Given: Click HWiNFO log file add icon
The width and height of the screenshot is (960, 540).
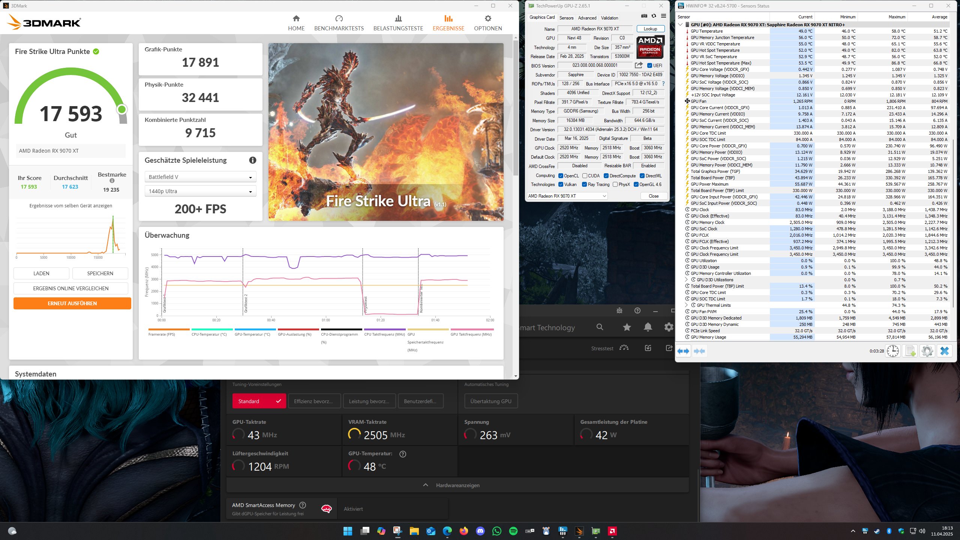Looking at the screenshot, I should [x=910, y=351].
